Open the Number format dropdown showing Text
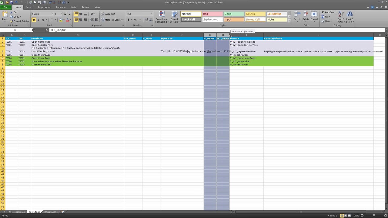The image size is (388, 218). (152, 14)
